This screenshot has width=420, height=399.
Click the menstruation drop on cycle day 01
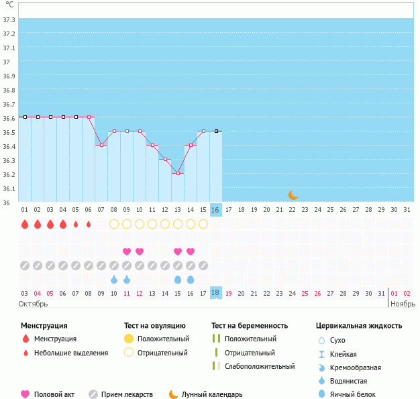(25, 224)
